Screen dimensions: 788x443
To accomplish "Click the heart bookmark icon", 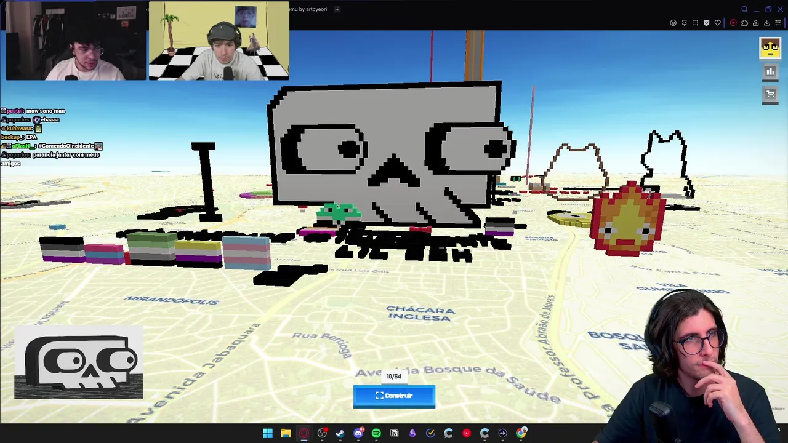I will pos(717,23).
